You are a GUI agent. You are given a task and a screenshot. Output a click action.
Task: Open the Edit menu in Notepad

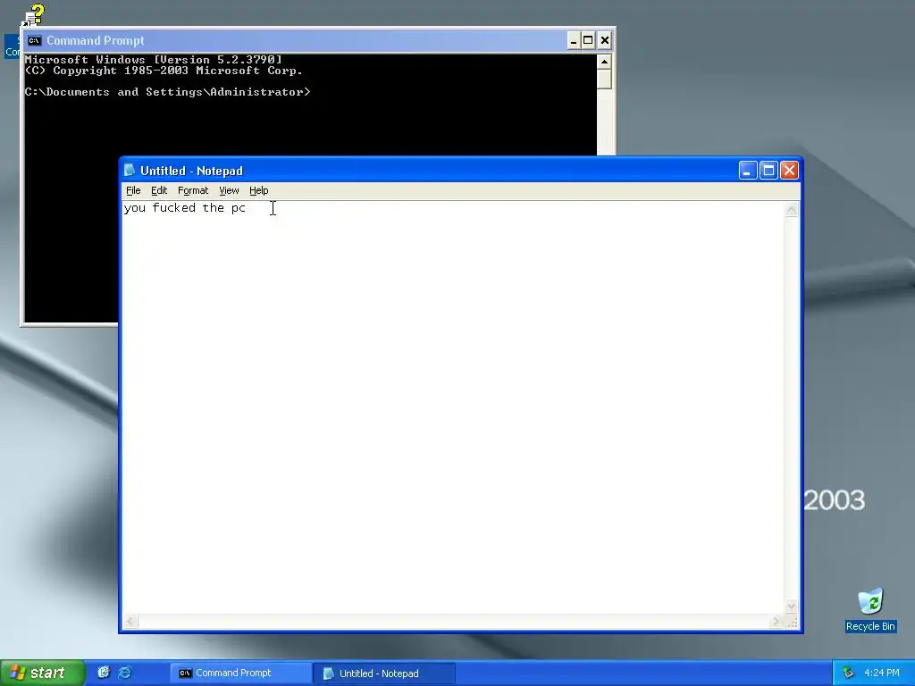click(159, 191)
